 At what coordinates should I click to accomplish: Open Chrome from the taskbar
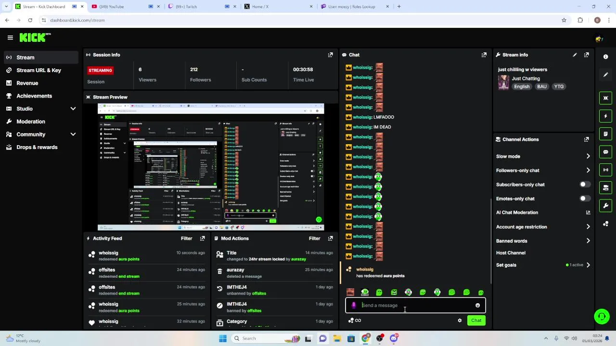(x=366, y=338)
